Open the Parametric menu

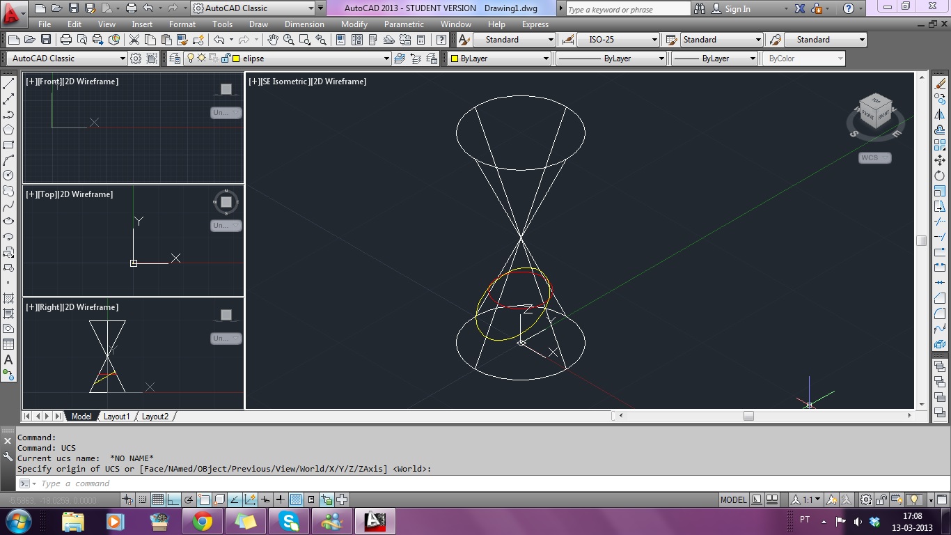[404, 24]
